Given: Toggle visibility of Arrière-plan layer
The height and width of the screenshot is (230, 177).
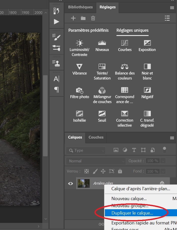Looking at the screenshot, I should click(x=71, y=183).
